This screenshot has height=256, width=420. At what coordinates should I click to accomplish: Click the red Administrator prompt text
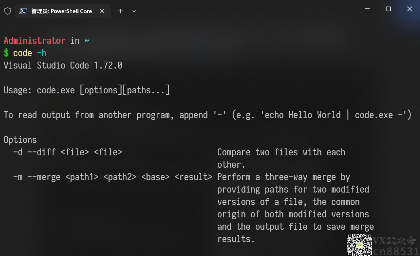click(x=35, y=40)
